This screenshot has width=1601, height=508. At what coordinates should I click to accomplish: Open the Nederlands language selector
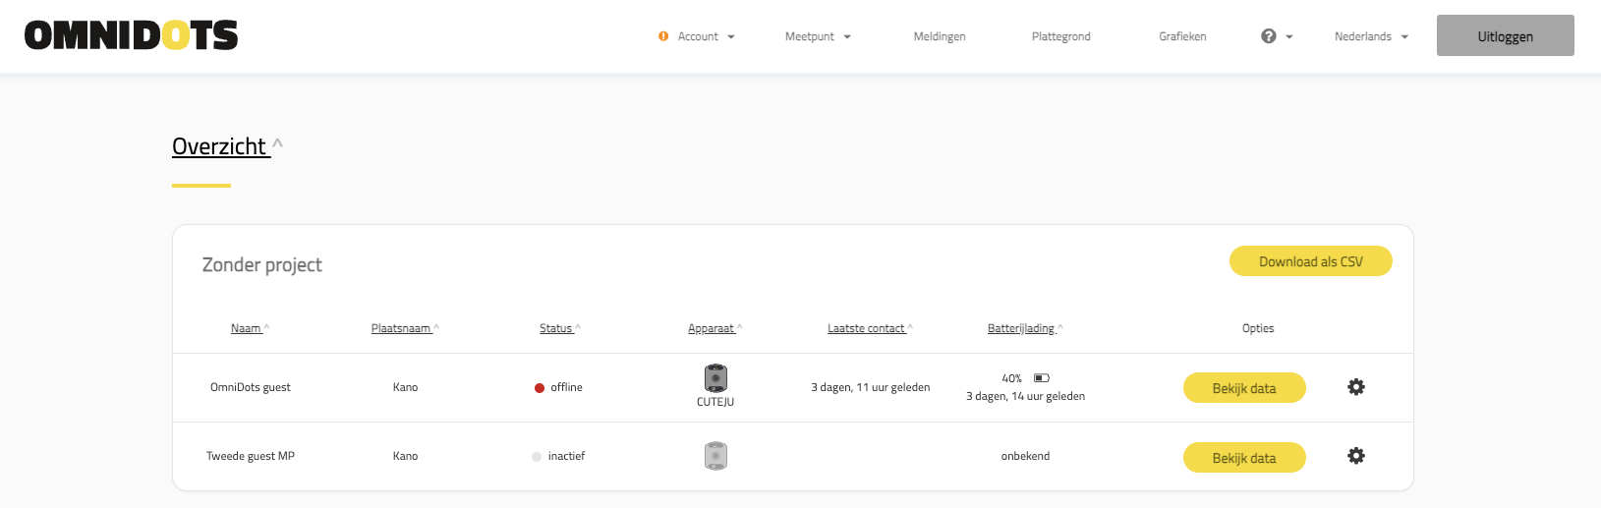pyautogui.click(x=1371, y=36)
